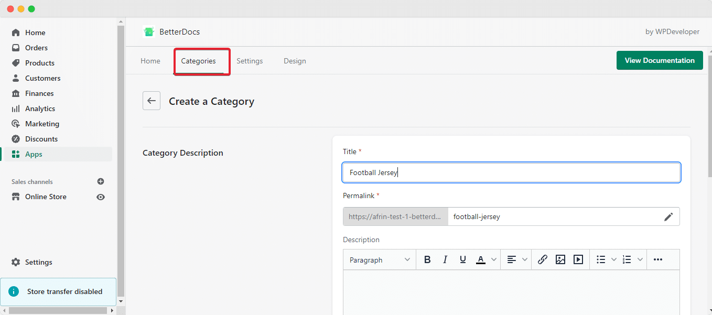Viewport: 712px width, 315px height.
Task: Open the BetterDocs Settings tab
Action: [x=249, y=60]
